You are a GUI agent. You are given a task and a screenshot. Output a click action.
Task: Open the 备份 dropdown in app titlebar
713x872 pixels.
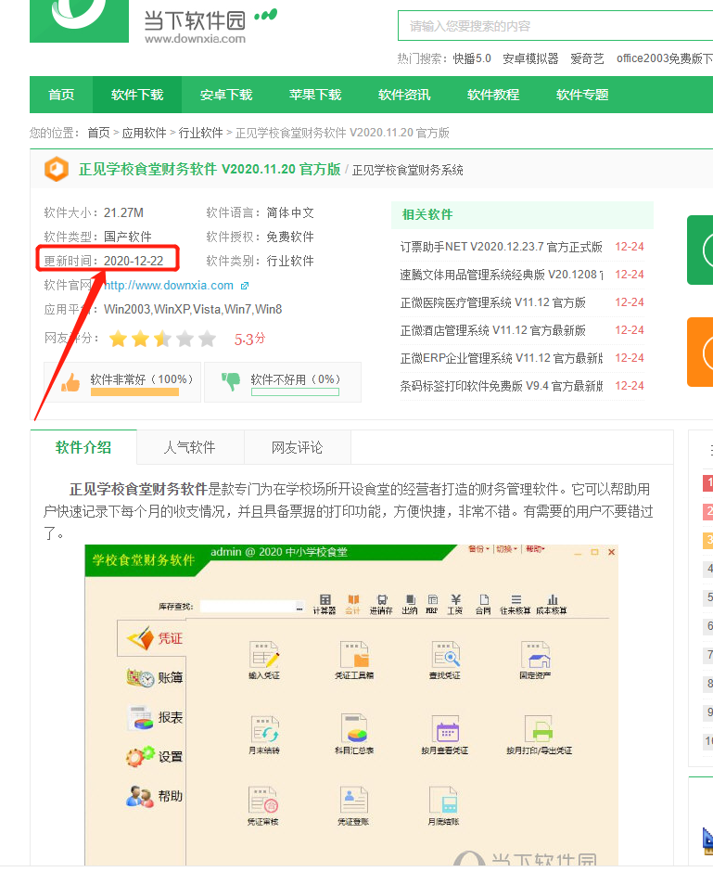[478, 549]
